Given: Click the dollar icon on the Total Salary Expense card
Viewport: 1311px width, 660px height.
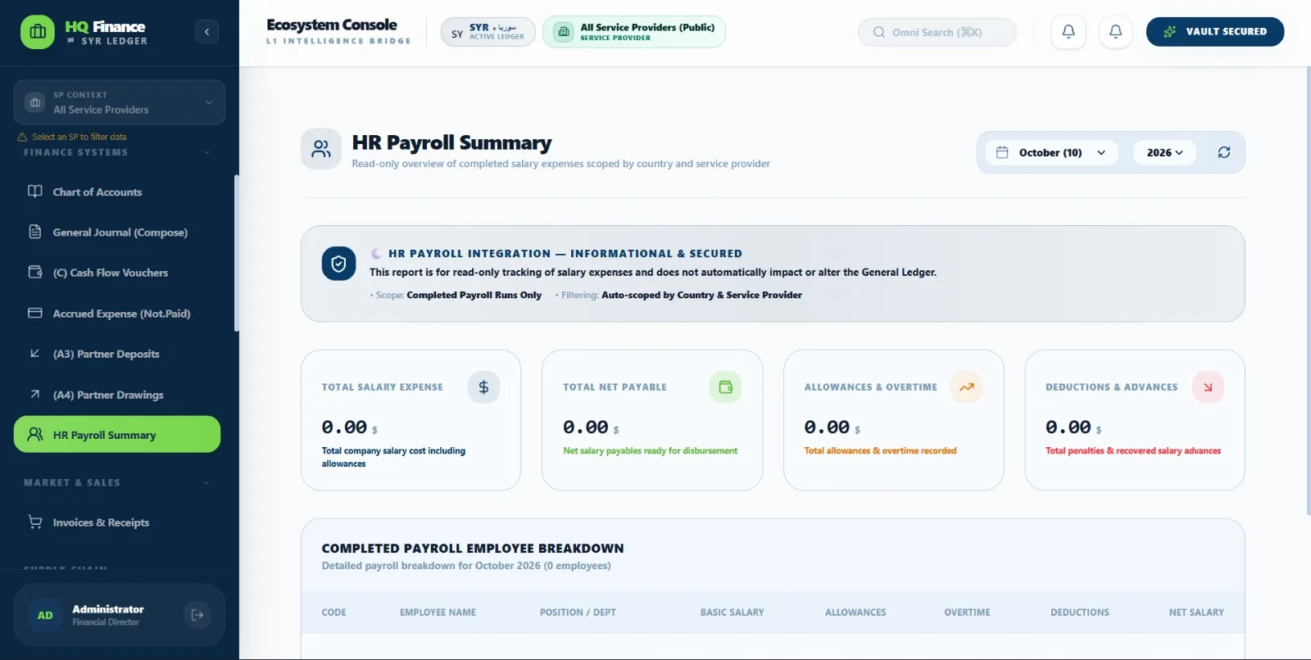Looking at the screenshot, I should click(483, 387).
